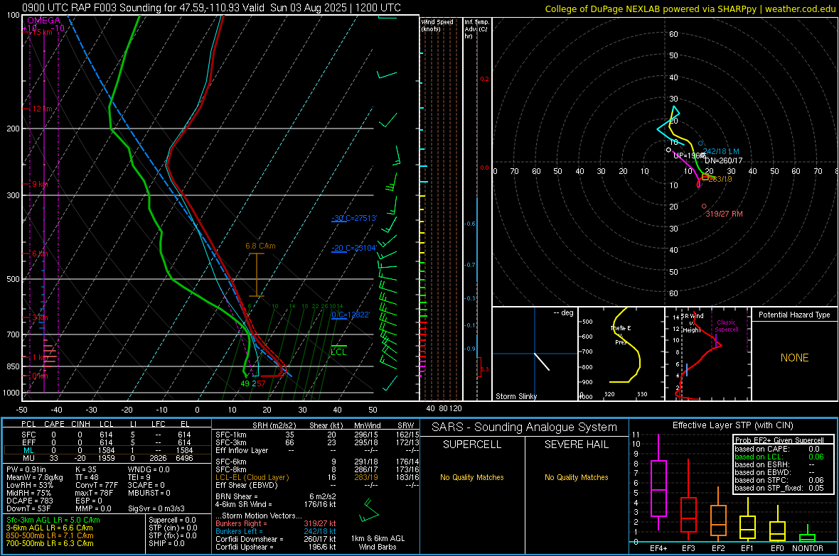Click the 6.8 C/km lapse rate label
839x556 pixels.
(x=260, y=246)
